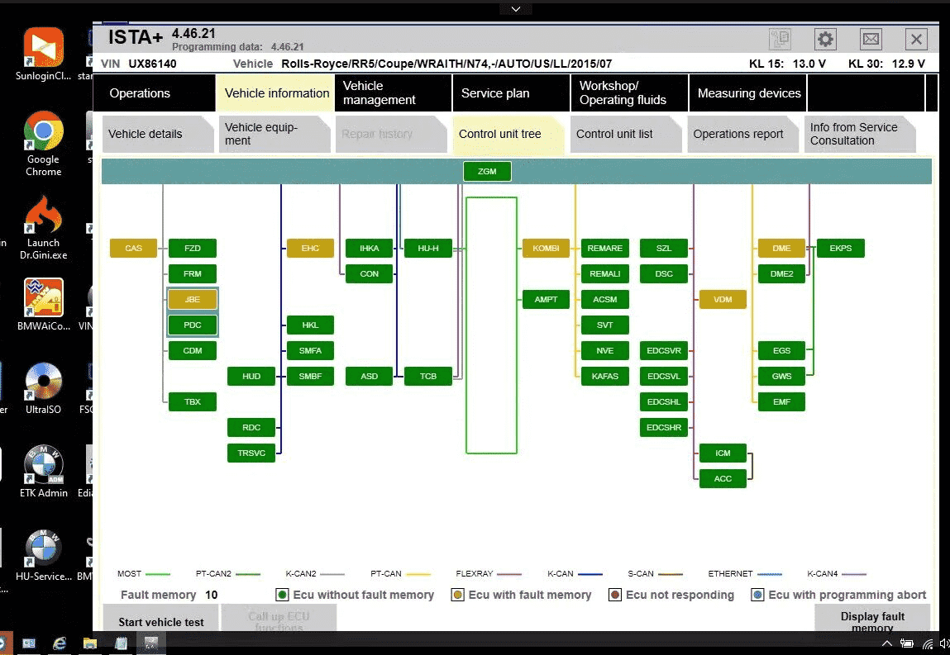Image resolution: width=950 pixels, height=655 pixels.
Task: Select the DME control unit
Action: point(781,248)
